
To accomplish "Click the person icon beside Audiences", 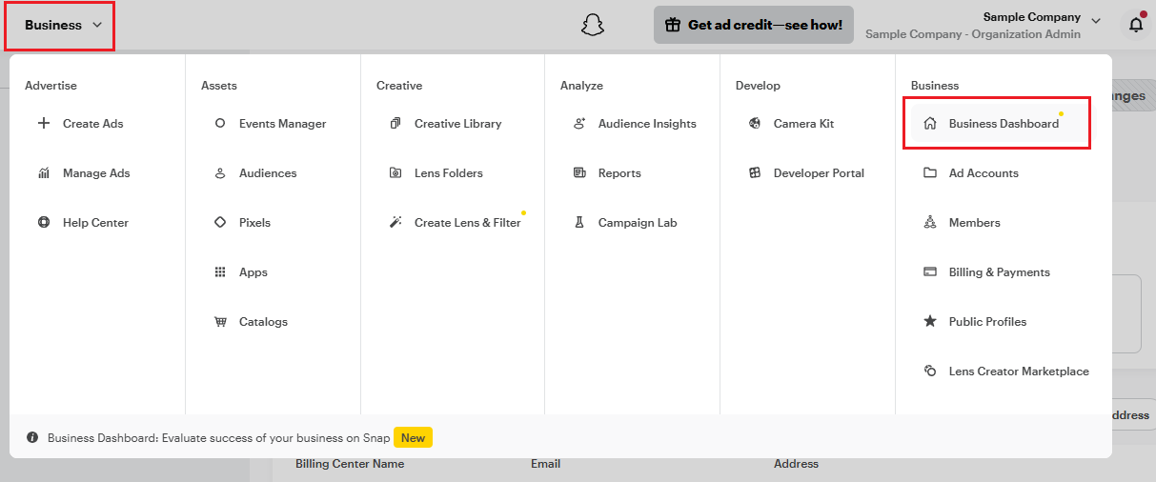I will click(x=220, y=173).
